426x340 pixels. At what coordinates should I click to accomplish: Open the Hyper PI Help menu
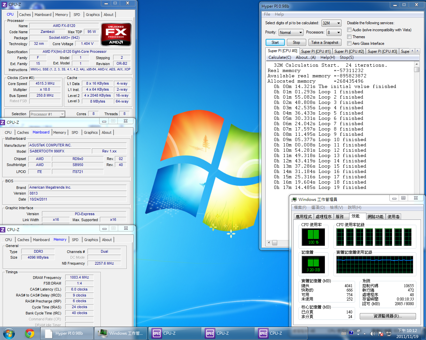point(279,14)
